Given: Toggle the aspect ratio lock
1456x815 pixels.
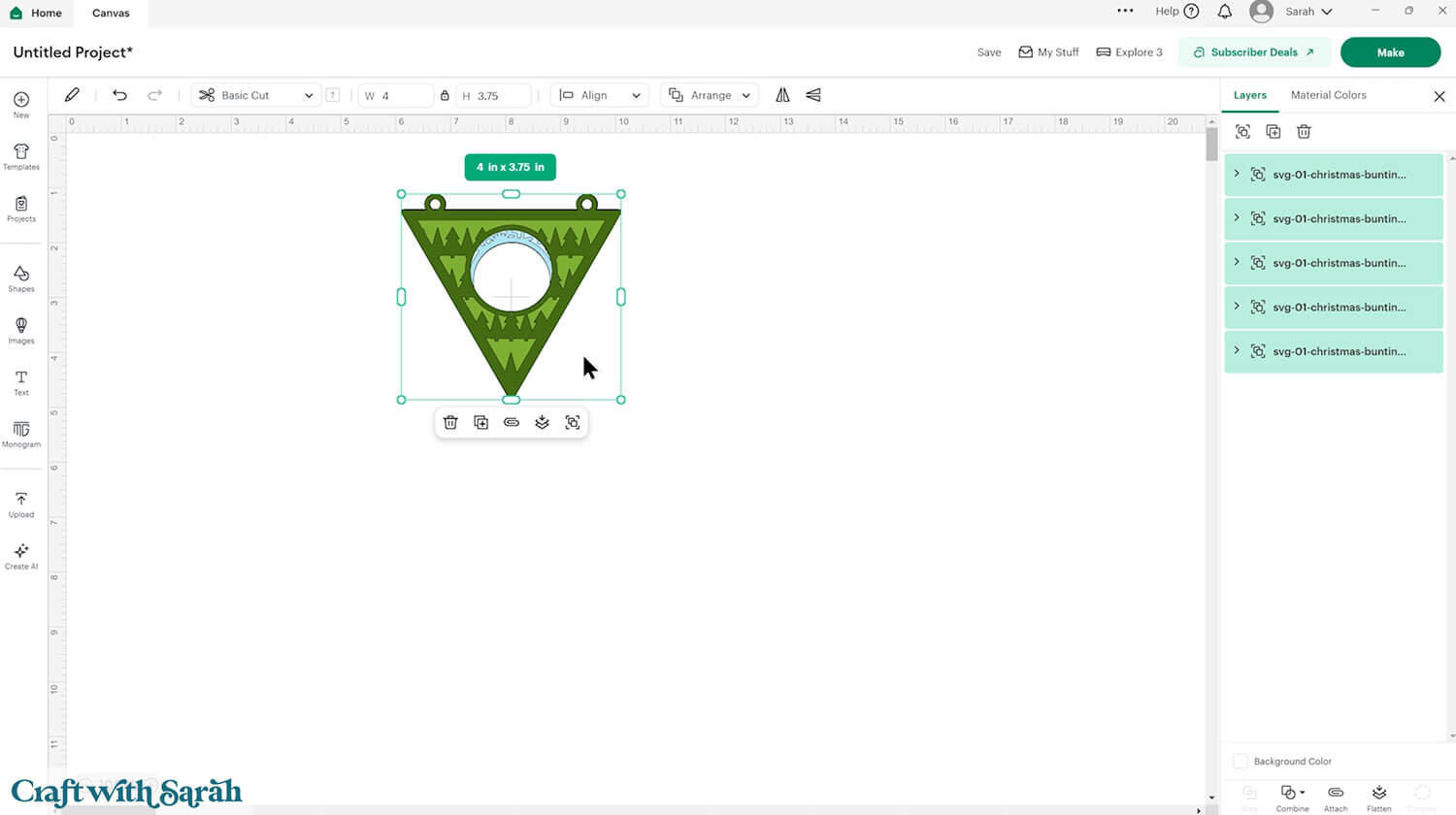Looking at the screenshot, I should pyautogui.click(x=446, y=95).
